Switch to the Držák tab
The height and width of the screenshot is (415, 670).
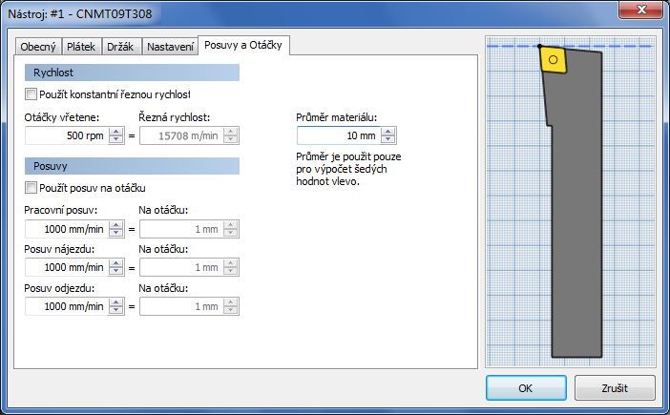pos(120,47)
